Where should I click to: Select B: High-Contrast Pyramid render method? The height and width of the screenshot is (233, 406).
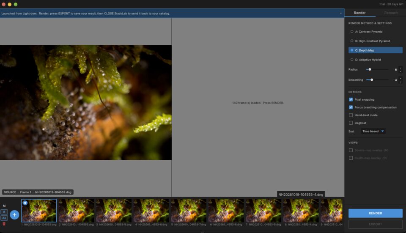tap(376, 41)
